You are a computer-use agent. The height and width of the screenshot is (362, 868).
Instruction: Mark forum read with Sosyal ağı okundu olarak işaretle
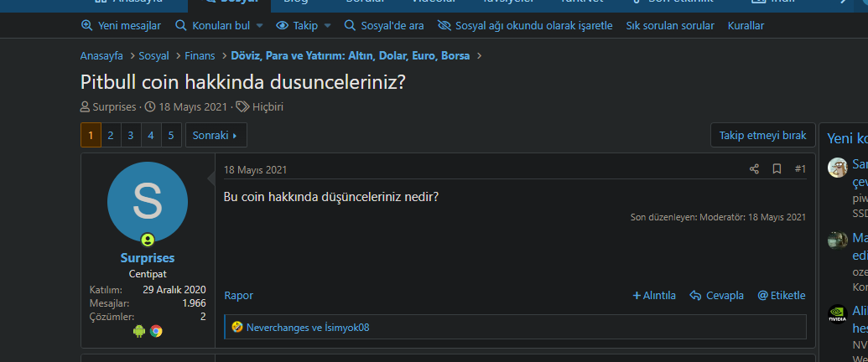[525, 25]
